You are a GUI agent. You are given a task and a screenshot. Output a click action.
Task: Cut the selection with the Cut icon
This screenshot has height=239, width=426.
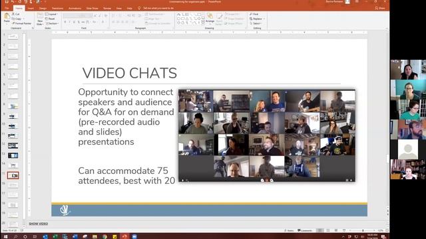click(x=16, y=14)
